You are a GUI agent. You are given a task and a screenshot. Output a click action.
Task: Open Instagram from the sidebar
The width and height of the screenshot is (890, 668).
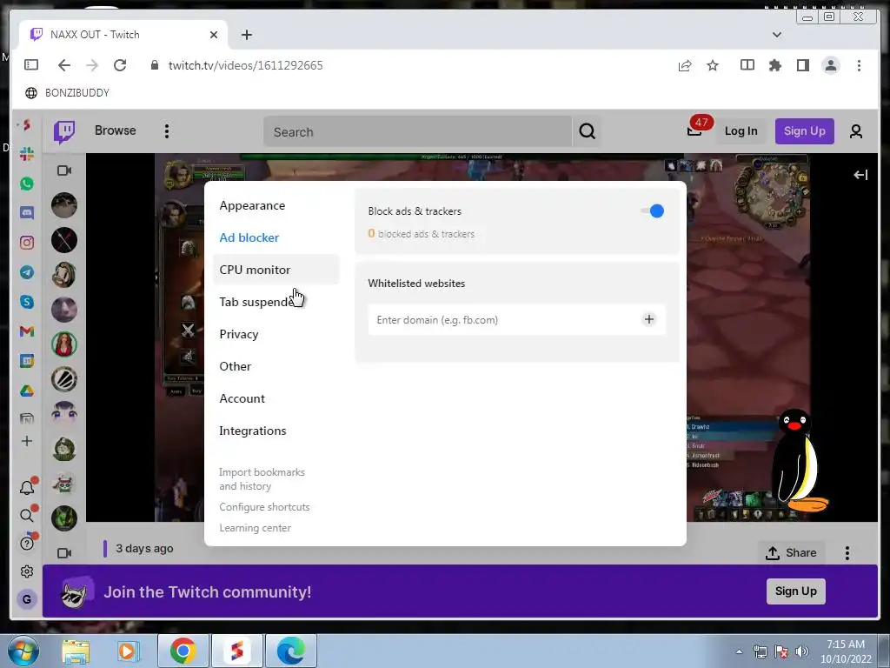[x=27, y=243]
